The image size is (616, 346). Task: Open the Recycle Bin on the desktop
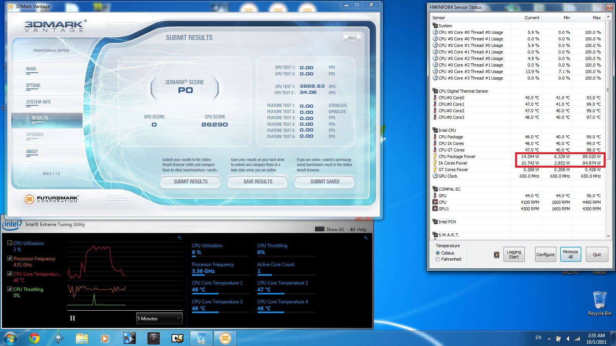[599, 303]
